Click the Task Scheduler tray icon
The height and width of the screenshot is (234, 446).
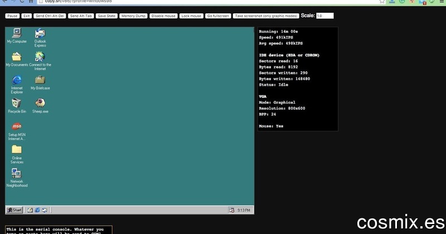pyautogui.click(x=232, y=210)
